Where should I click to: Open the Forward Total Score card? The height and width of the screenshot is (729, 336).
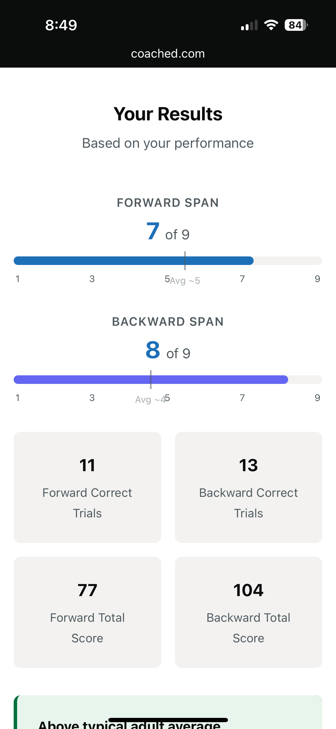tap(87, 612)
